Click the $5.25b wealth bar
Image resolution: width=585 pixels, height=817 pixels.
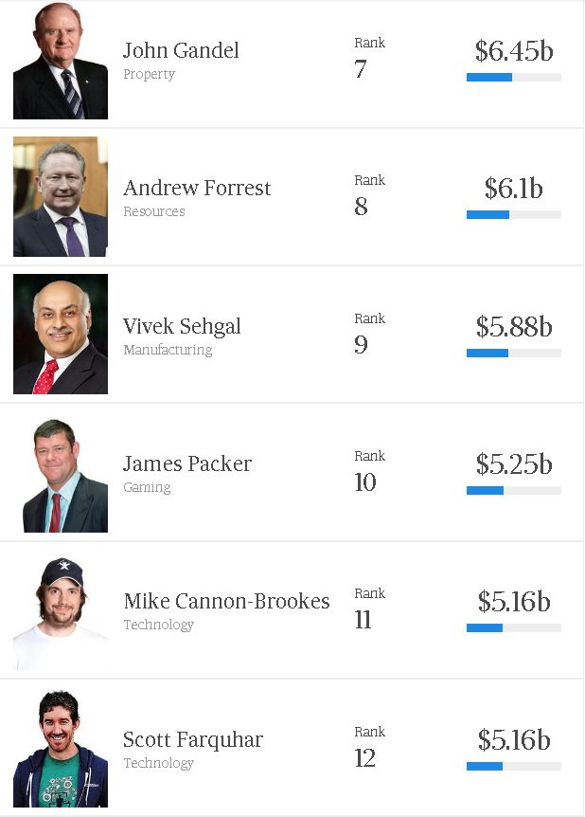514,490
